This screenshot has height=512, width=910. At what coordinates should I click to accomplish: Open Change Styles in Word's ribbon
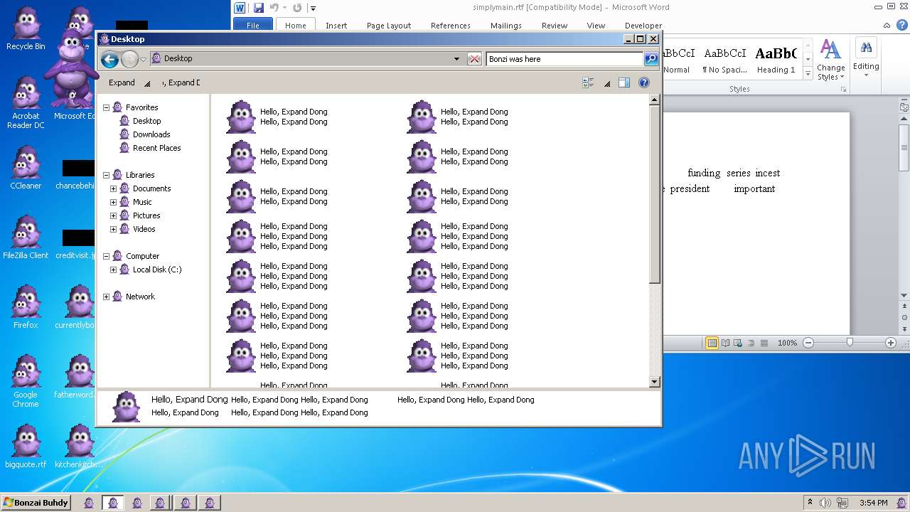(830, 60)
